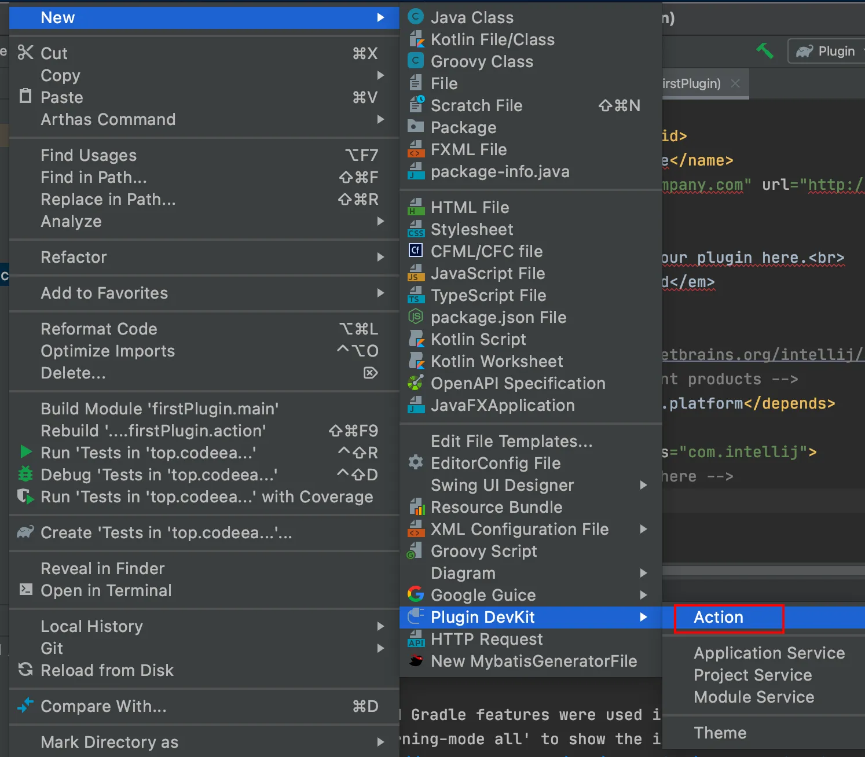Choose Paste from context menu
Screen dimensions: 865x757
point(204,97)
